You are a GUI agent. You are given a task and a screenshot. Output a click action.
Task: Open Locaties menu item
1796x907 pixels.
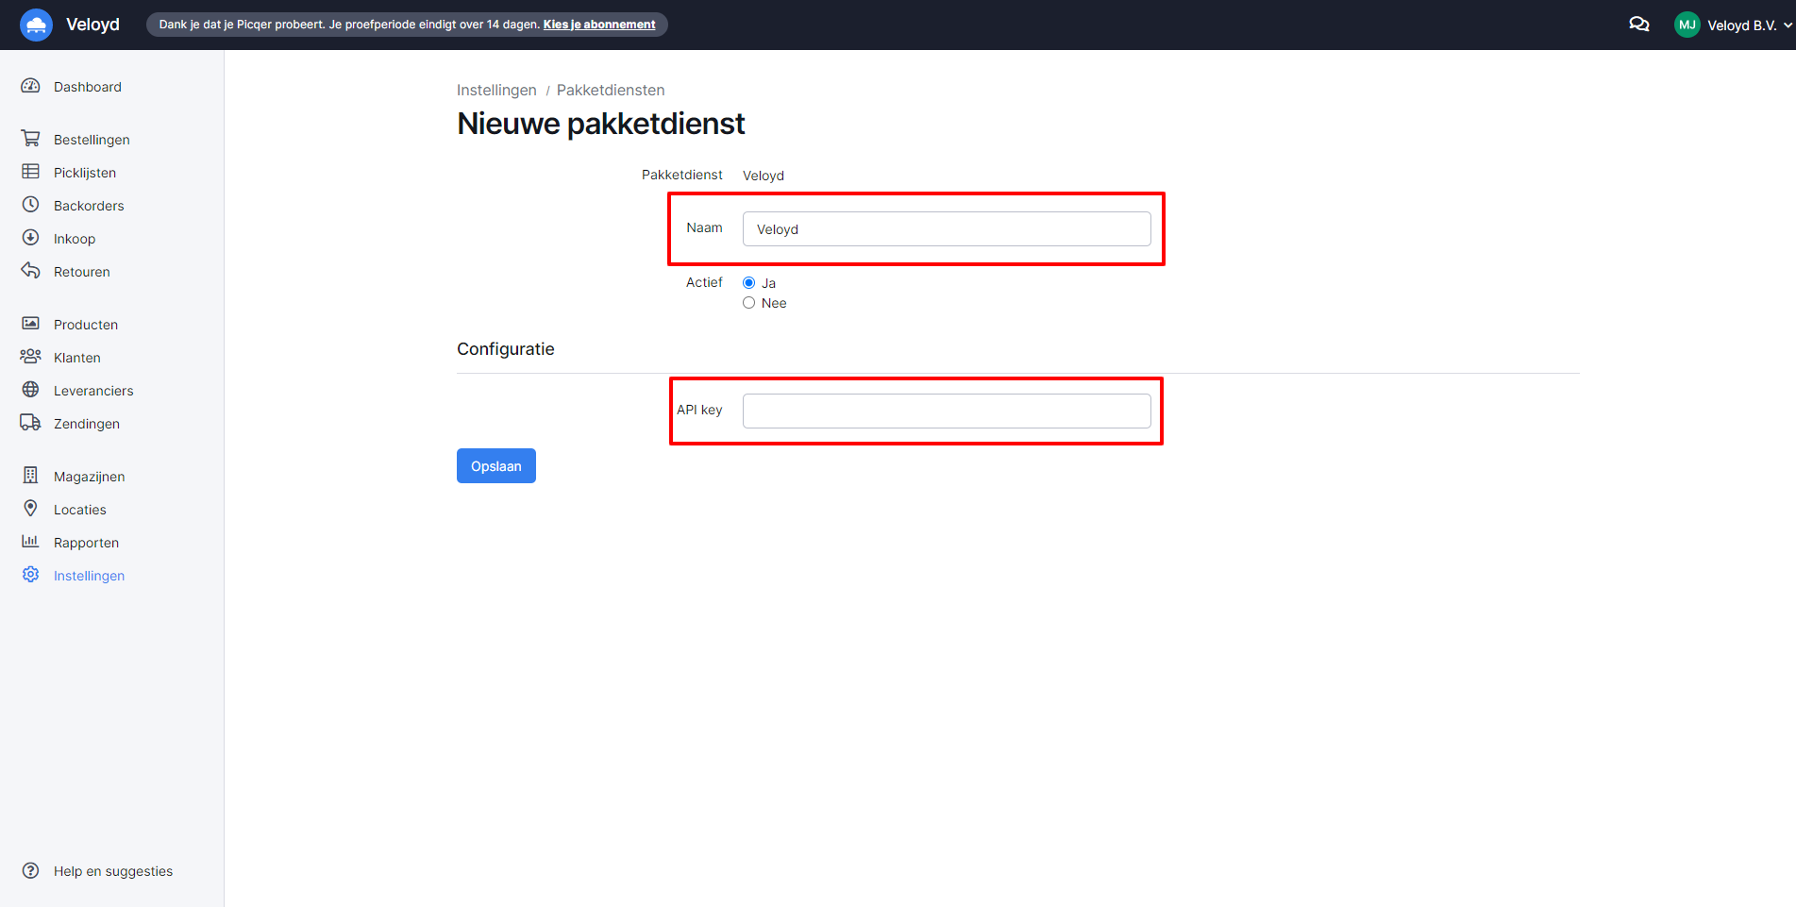80,510
